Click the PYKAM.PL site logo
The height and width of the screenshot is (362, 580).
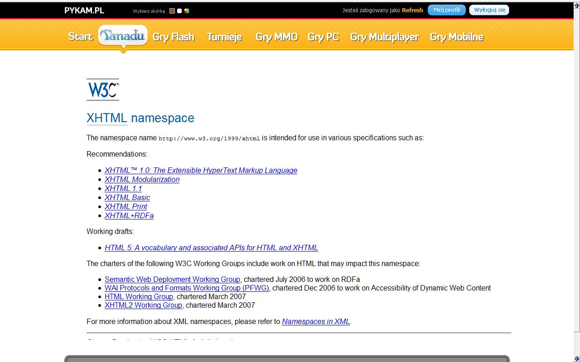click(x=84, y=10)
